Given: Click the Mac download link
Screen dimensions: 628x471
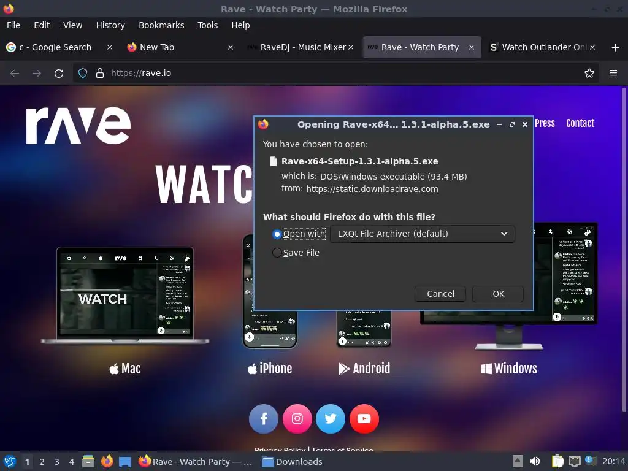Looking at the screenshot, I should click(x=125, y=369).
